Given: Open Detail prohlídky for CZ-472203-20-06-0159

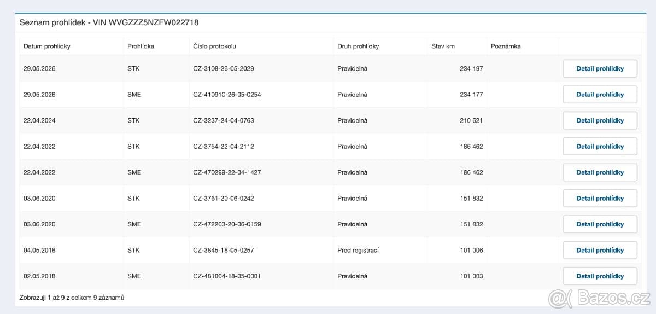Looking at the screenshot, I should [600, 224].
